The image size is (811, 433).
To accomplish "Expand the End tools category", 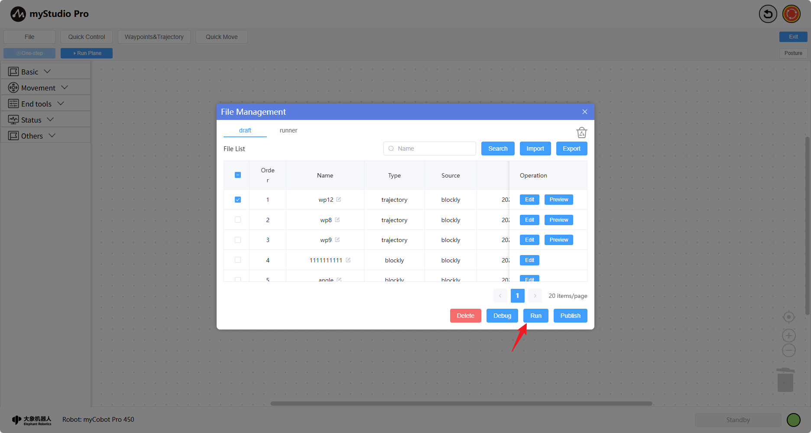I will [36, 104].
